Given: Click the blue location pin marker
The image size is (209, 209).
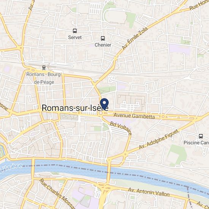Looking at the screenshot, I should click(x=104, y=104).
